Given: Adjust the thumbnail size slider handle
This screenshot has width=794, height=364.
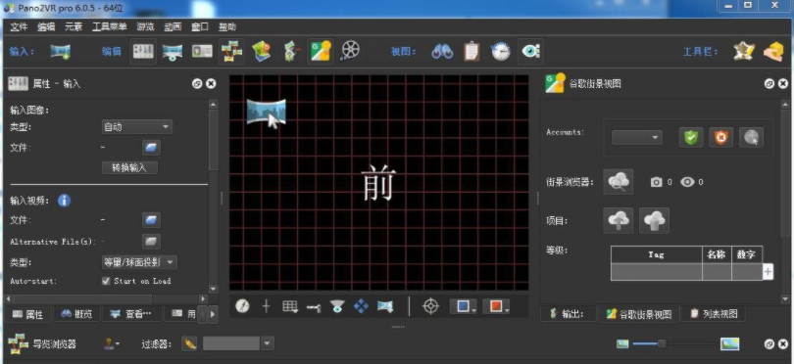Looking at the screenshot, I should click(x=662, y=343).
